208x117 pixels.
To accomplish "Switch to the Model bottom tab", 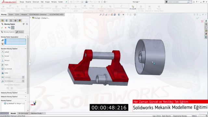I will coord(13,113).
